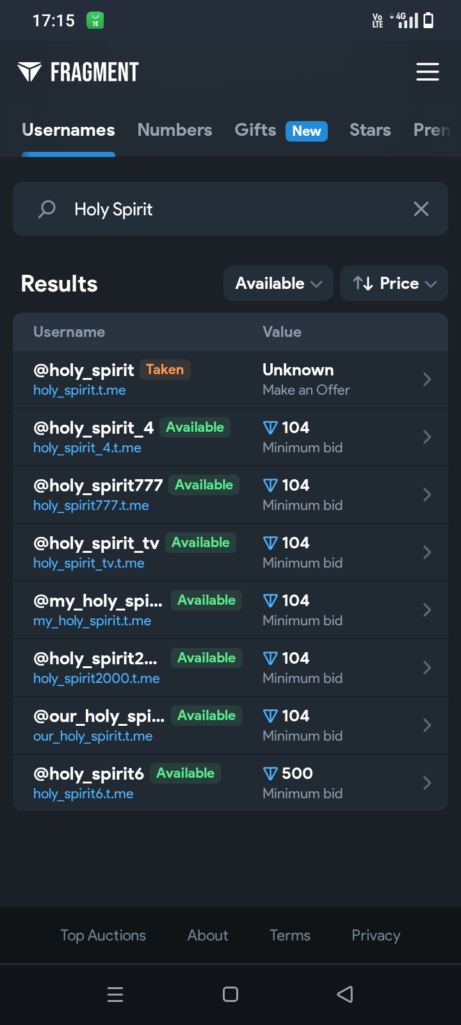
Task: Switch to the Numbers tab
Action: coord(174,130)
